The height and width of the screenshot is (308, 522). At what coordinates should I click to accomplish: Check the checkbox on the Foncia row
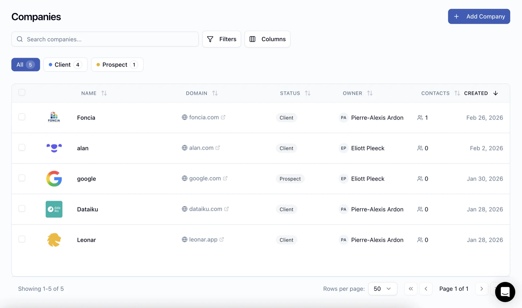coord(22,117)
